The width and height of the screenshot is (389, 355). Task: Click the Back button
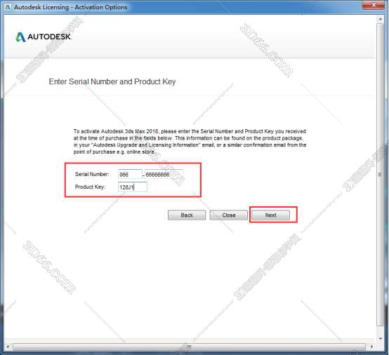(x=187, y=215)
